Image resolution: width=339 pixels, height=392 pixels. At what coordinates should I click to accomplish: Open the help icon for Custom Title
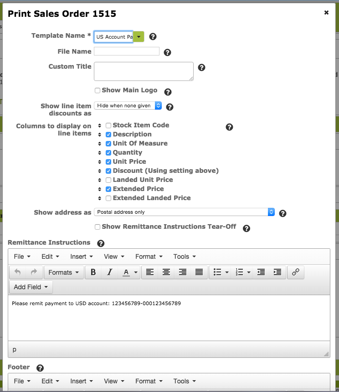[202, 67]
